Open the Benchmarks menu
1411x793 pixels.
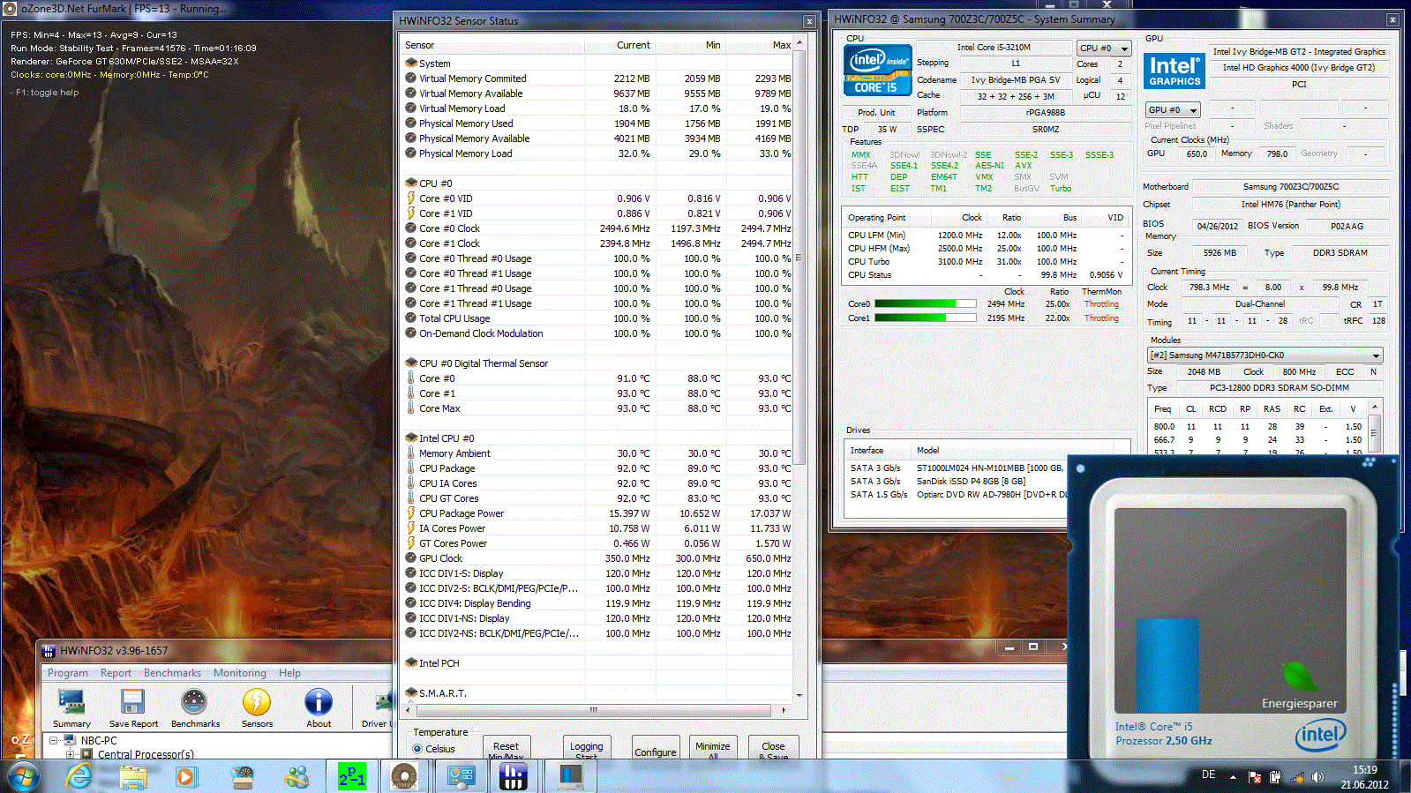[x=172, y=673]
